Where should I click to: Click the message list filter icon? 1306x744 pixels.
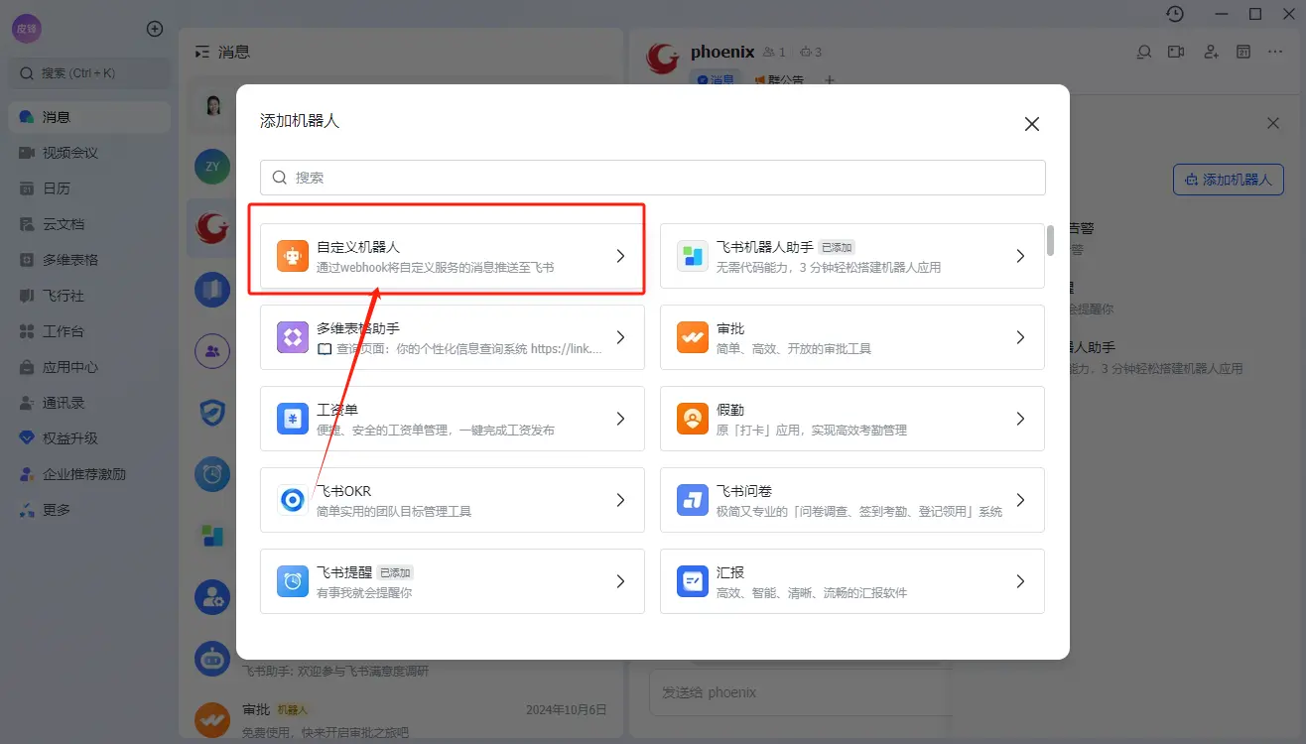pyautogui.click(x=202, y=52)
